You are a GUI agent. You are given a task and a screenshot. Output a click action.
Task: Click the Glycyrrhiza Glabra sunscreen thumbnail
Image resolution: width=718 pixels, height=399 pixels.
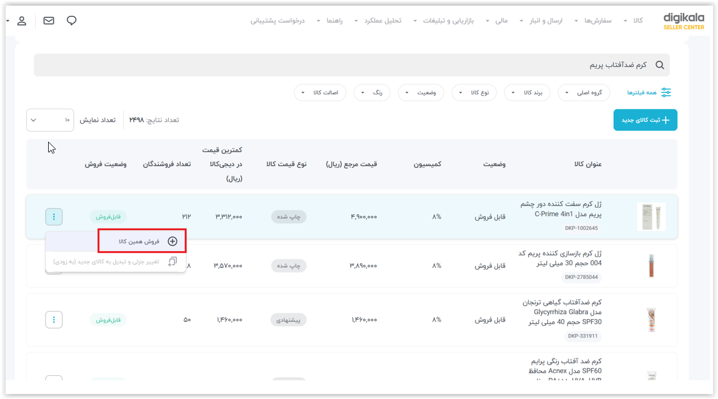tap(651, 319)
